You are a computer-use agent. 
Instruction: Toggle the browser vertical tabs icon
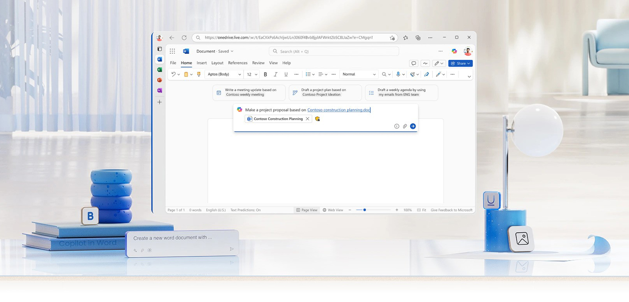point(159,49)
